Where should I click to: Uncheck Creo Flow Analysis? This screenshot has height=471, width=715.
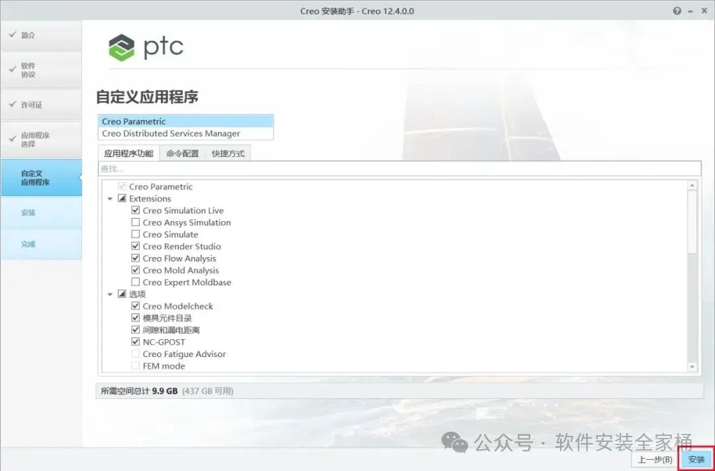[x=136, y=258]
